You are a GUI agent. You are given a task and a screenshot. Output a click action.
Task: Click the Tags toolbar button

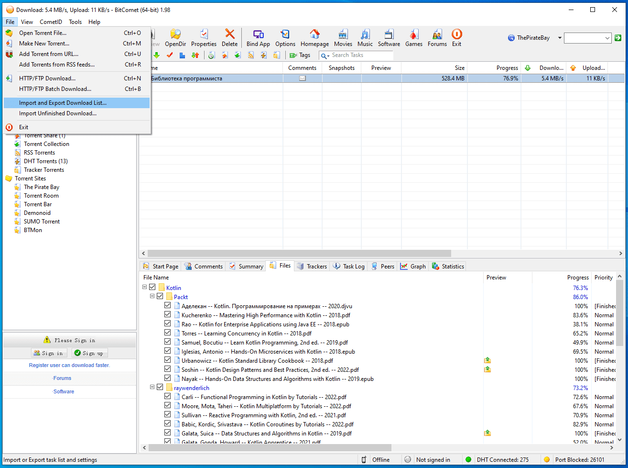tap(300, 56)
